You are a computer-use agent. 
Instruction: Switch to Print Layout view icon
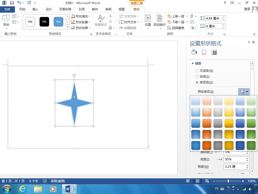coord(198,181)
